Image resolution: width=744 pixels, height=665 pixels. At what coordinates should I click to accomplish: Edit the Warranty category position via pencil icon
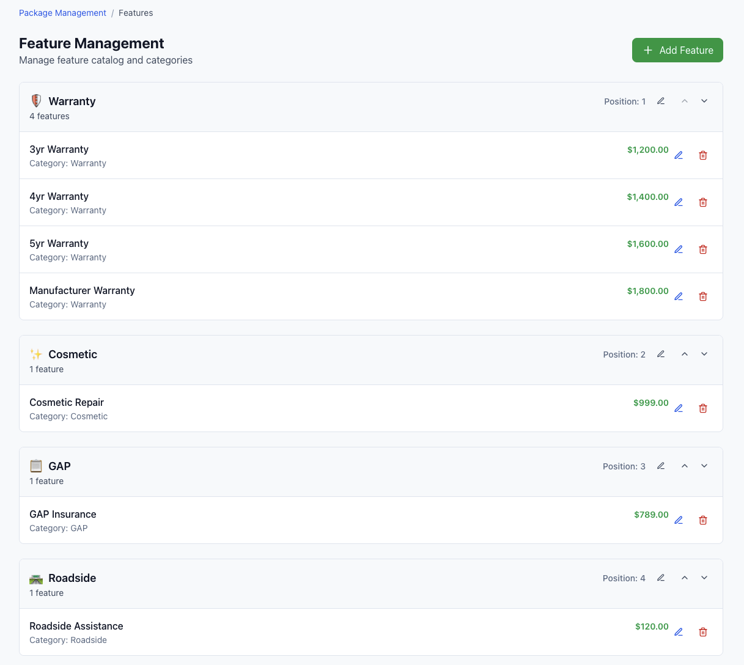(x=661, y=101)
